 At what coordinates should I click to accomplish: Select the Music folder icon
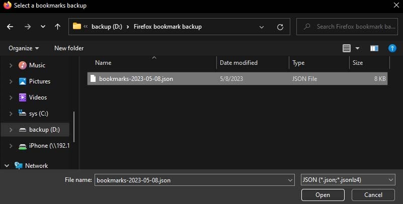(23, 65)
